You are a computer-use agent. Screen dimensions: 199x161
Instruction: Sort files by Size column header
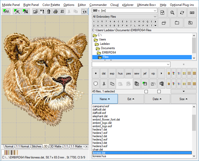pyautogui.click(x=184, y=99)
